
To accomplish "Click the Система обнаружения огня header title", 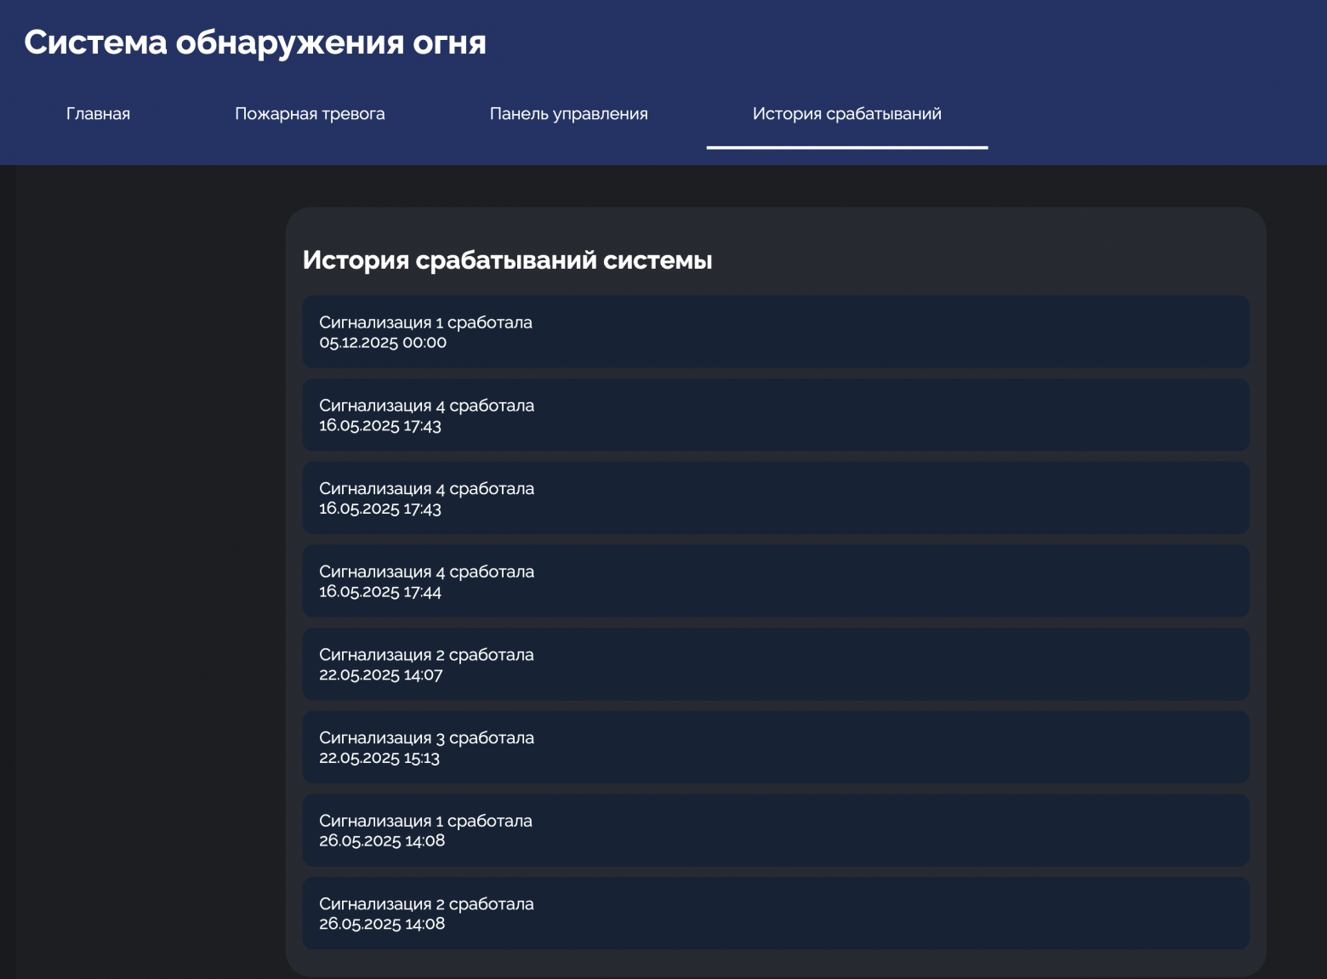I will pyautogui.click(x=256, y=41).
